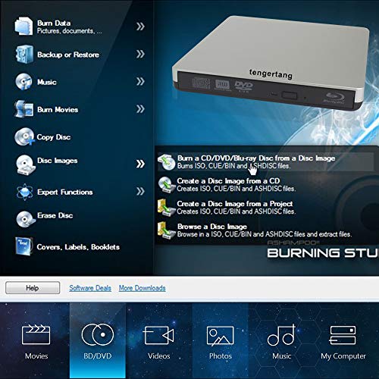
Task: Expand the Burn Movies submenu arrow
Action: point(140,109)
